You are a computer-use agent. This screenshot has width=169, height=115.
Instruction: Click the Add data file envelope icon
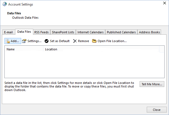click(x=7, y=41)
